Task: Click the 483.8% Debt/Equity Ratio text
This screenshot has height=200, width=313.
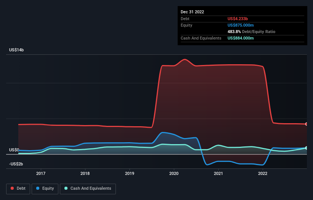Action: (252, 32)
